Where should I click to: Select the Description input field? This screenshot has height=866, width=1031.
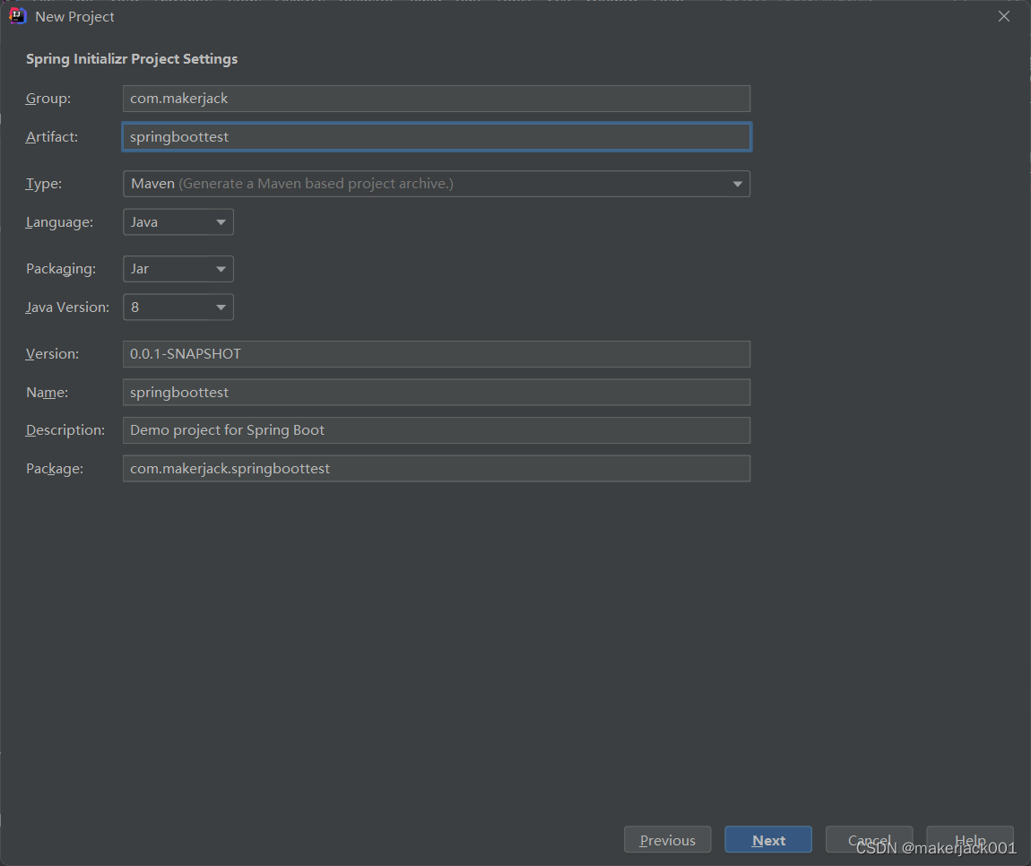(x=436, y=430)
